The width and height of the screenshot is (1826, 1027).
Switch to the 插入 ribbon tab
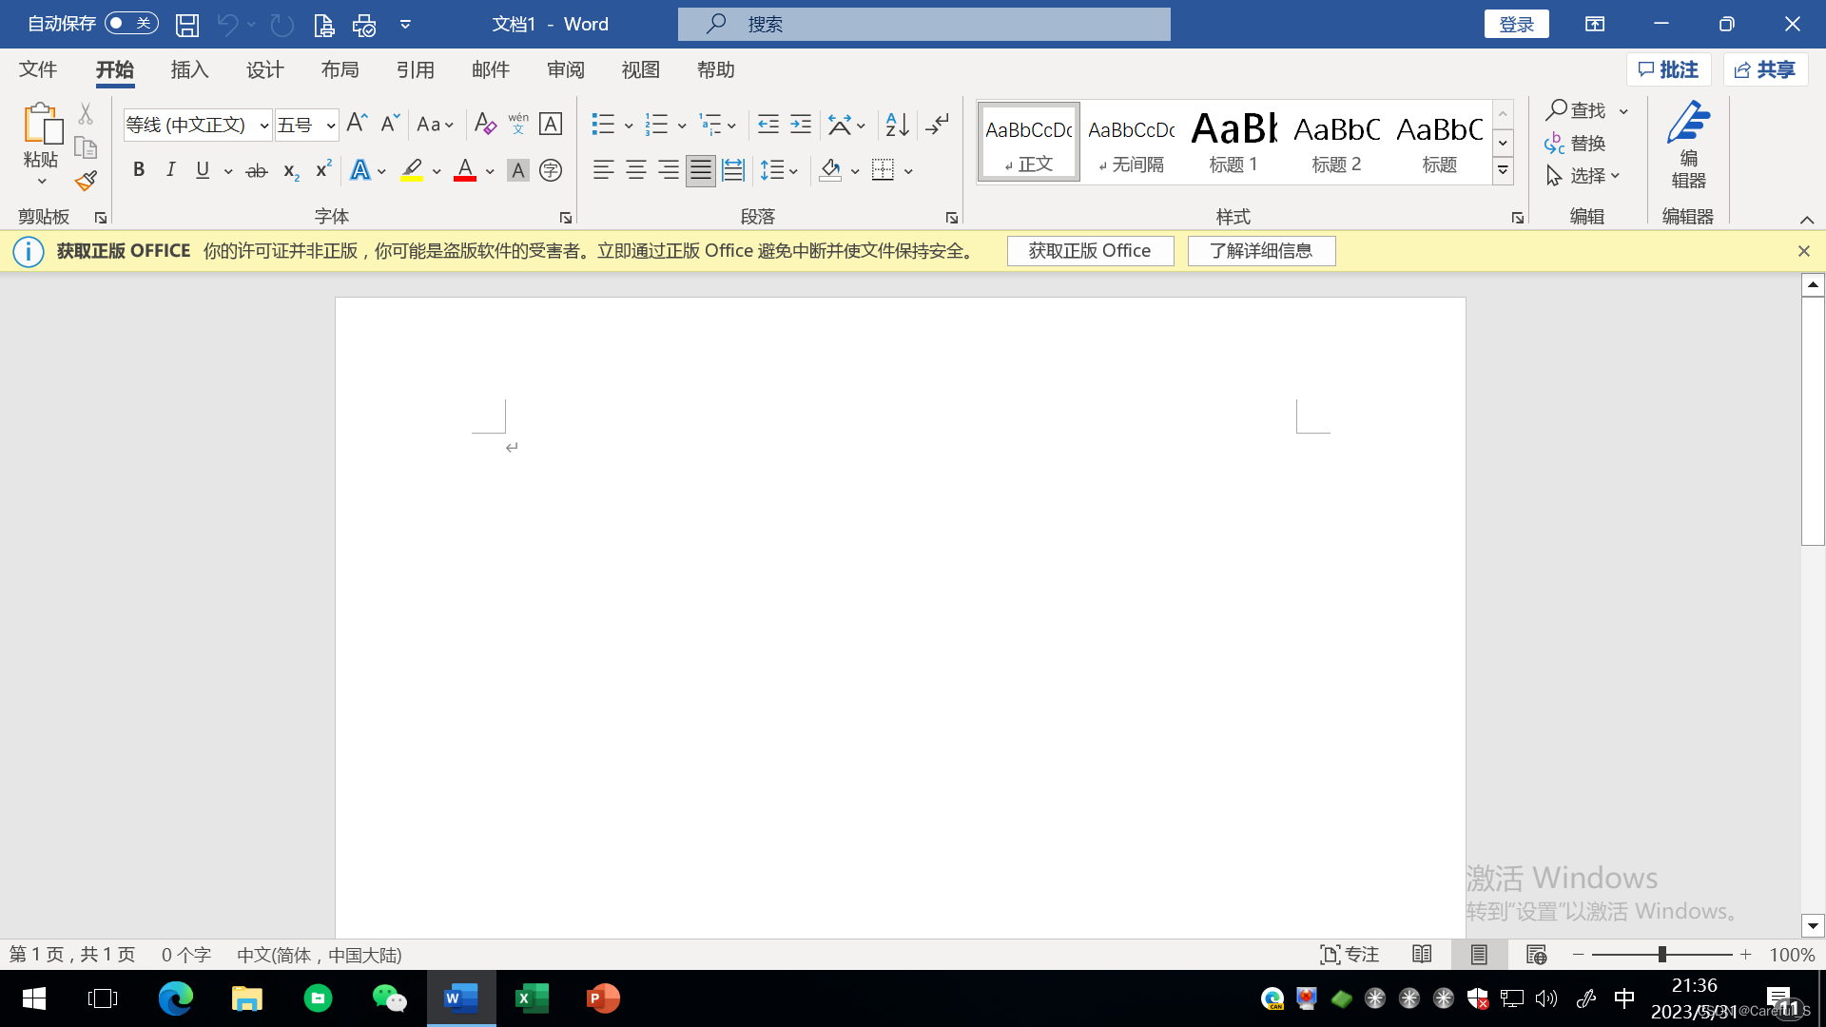tap(189, 69)
